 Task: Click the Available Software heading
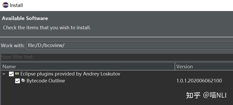pos(25,18)
